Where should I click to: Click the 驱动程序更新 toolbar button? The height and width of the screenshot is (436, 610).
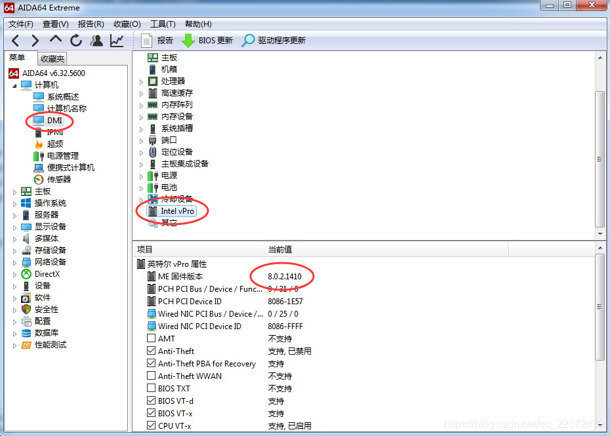(x=274, y=41)
